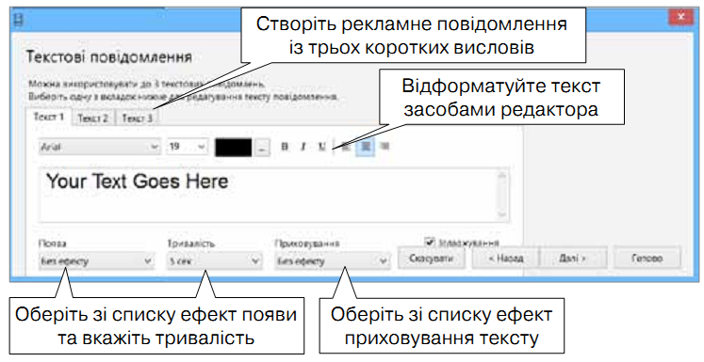Click the Скасувати button
704x362 pixels.
pos(431,259)
